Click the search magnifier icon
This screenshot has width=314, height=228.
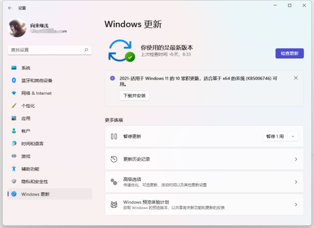[x=86, y=50]
